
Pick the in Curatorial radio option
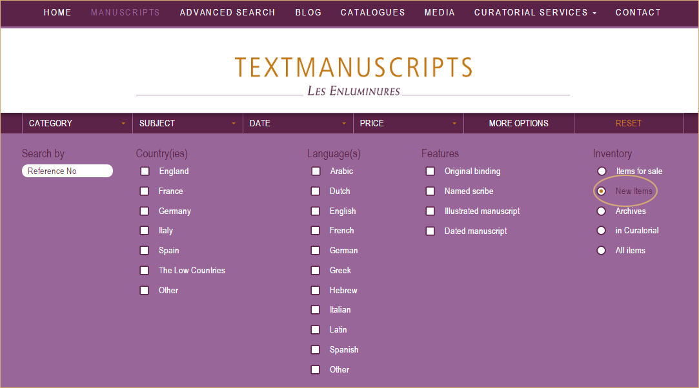coord(602,231)
